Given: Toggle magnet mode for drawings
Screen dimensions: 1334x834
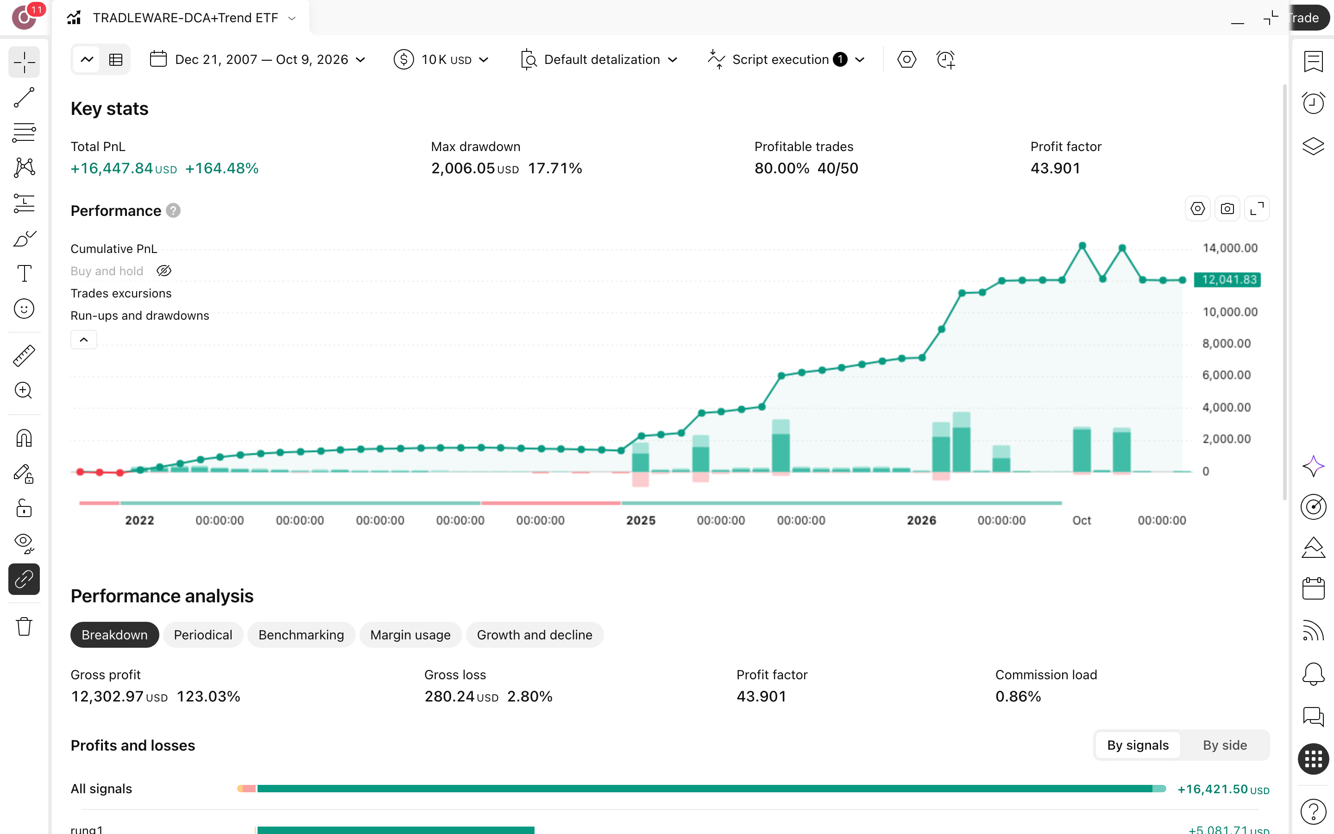Looking at the screenshot, I should click(24, 438).
